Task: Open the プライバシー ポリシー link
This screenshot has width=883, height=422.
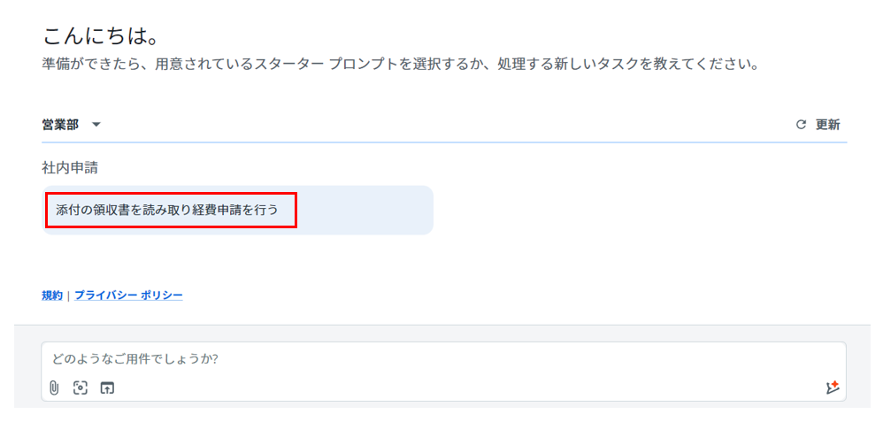Action: pos(128,295)
